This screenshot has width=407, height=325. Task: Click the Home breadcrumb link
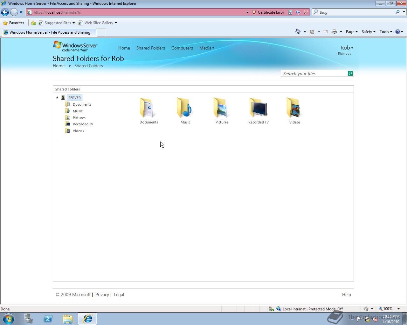[59, 66]
